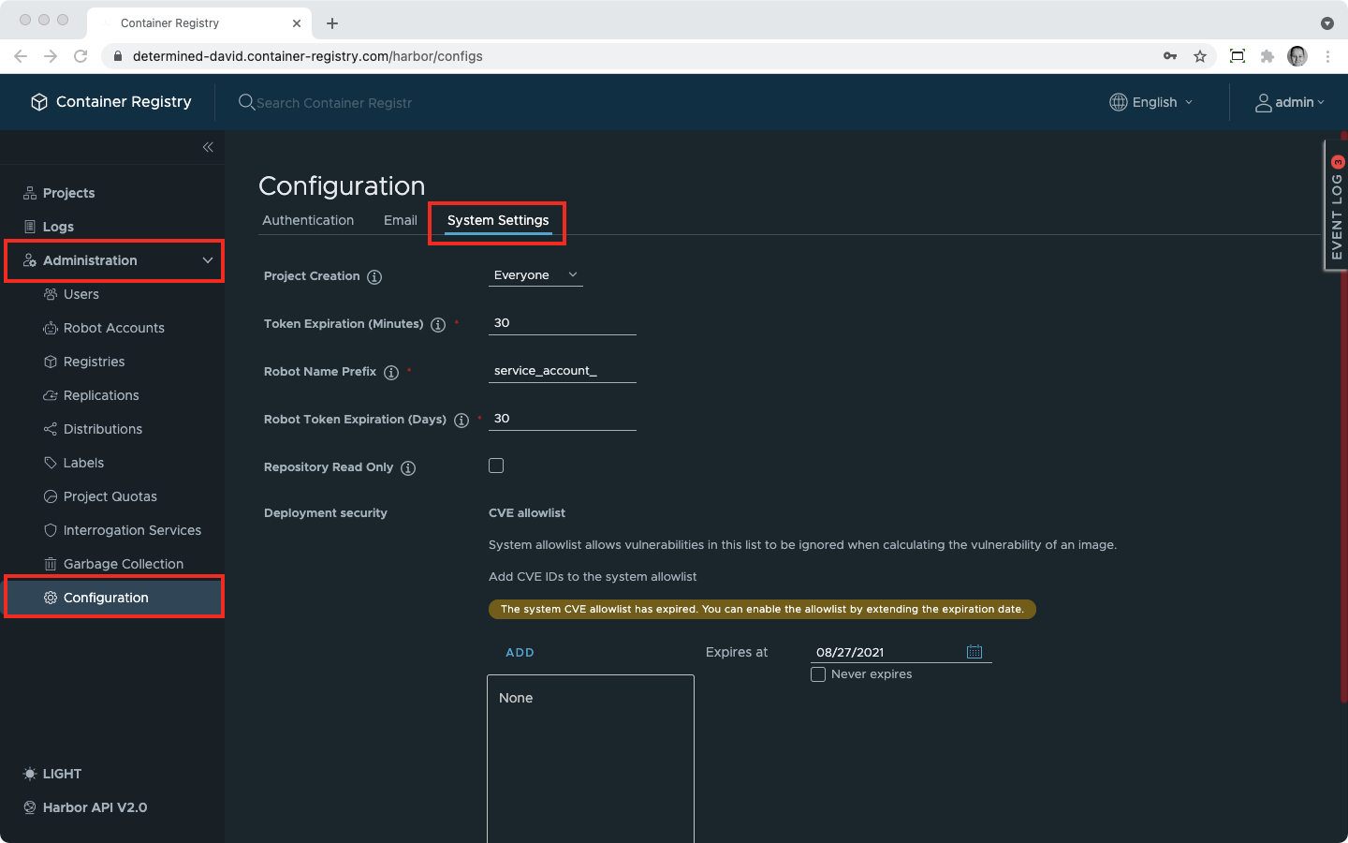This screenshot has height=843, width=1348.
Task: Click the Users group icon
Action: click(x=51, y=294)
